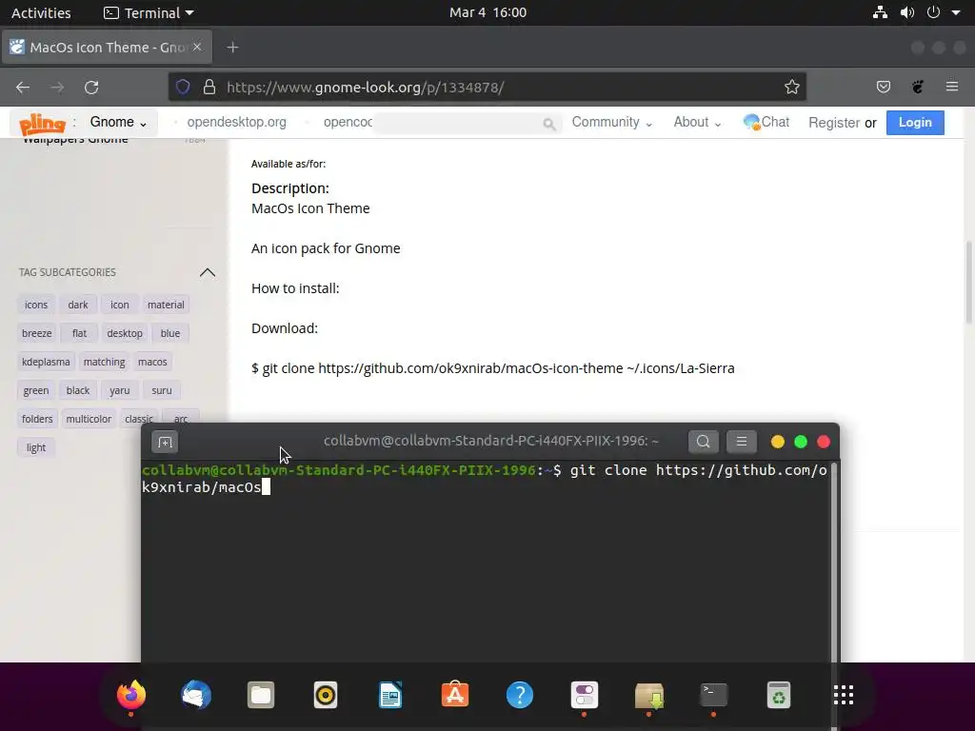Open LibreOffice Writer from the dock
Screen dimensions: 975x731
click(390, 694)
